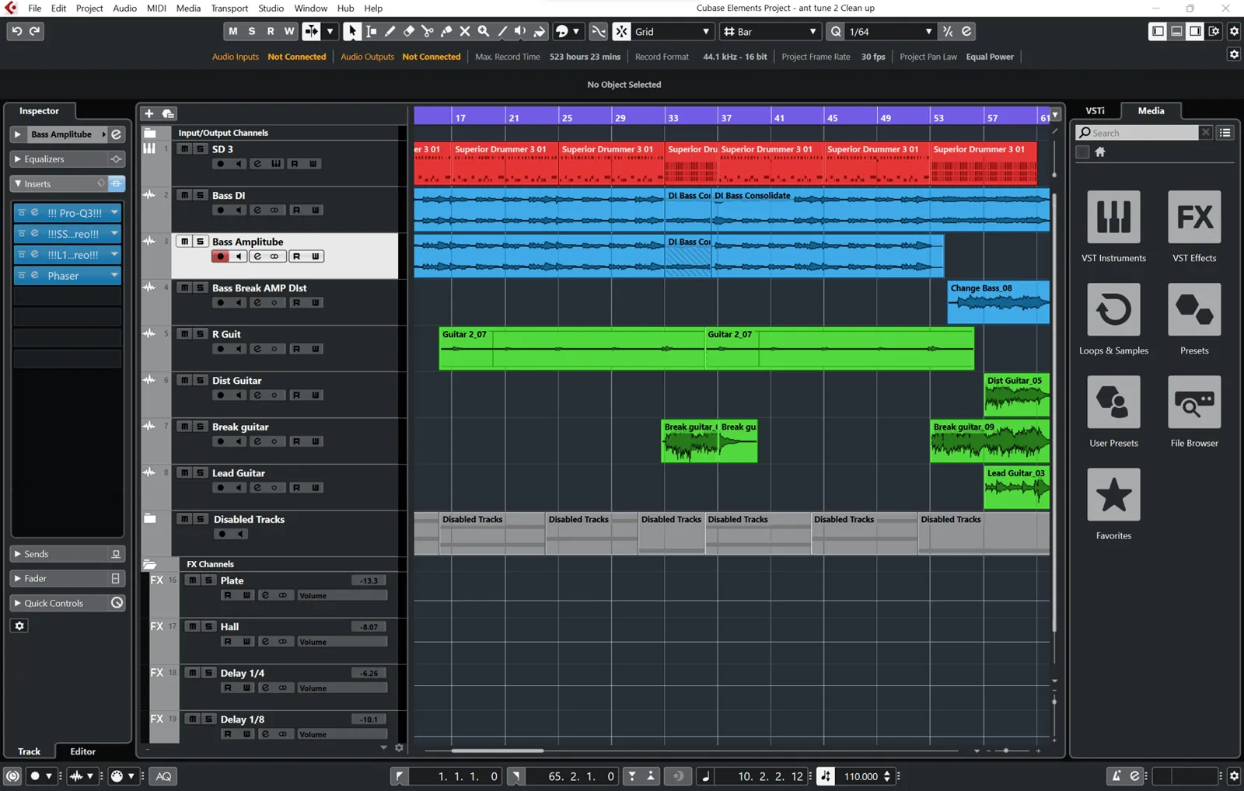
Task: Open Phaser insert slot dropdown arrow
Action: click(114, 275)
